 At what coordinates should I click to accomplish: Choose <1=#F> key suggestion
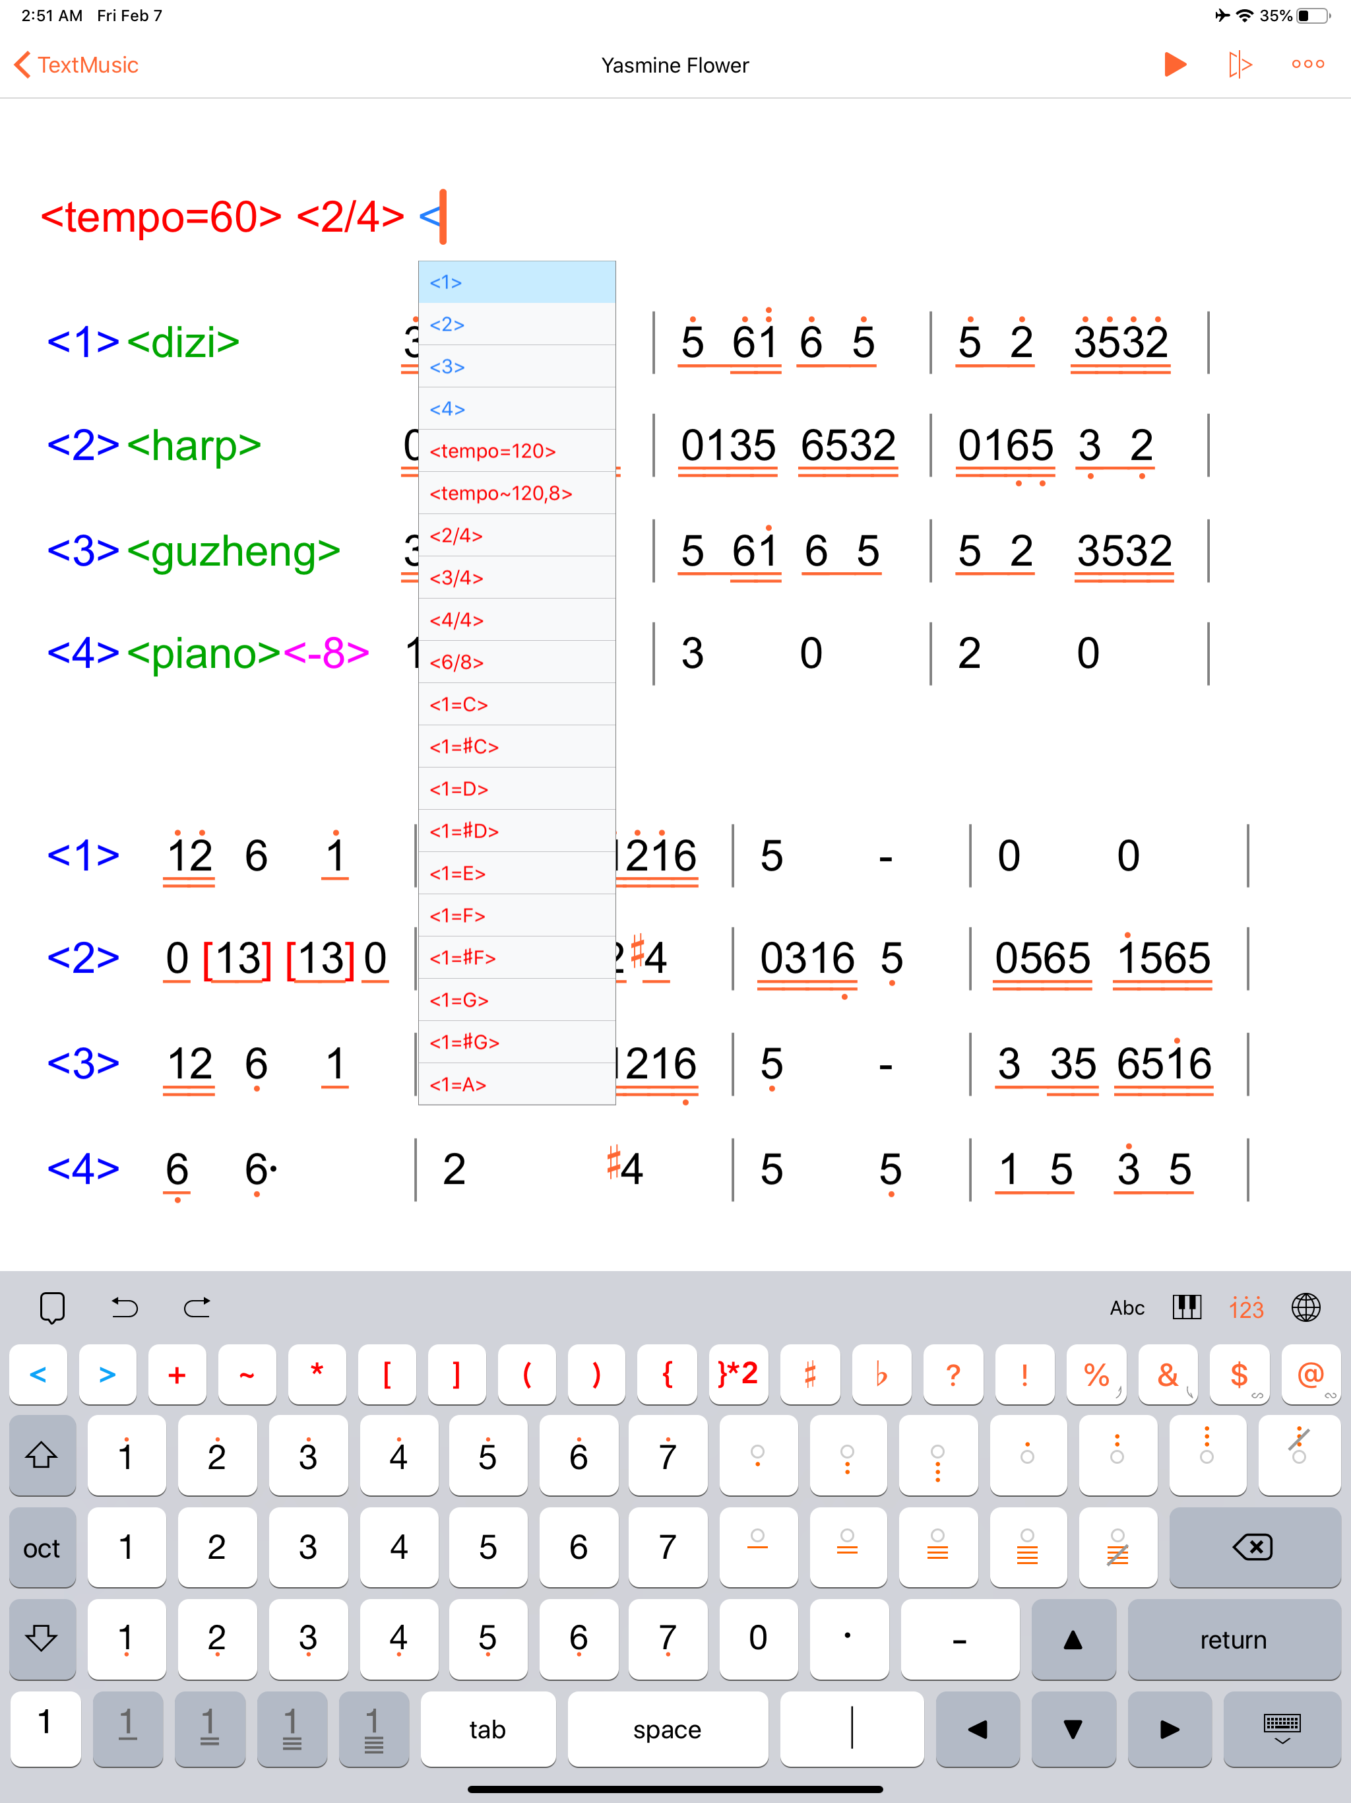coord(517,958)
